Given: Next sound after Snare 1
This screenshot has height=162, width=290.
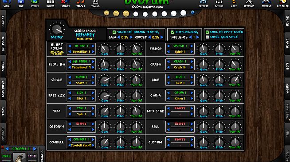Looking at the screenshot, I should click(93, 83).
